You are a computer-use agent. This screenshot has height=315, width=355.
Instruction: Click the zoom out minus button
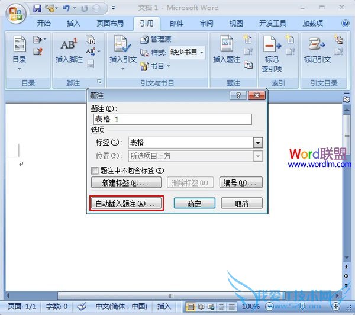click(x=269, y=307)
